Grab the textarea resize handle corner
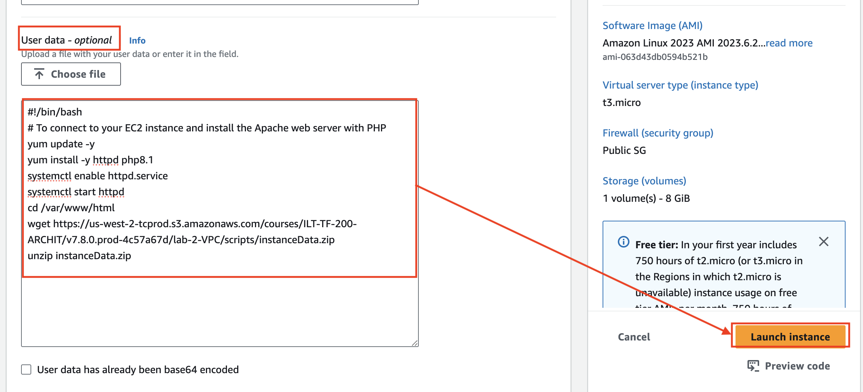The image size is (863, 392). pyautogui.click(x=415, y=343)
